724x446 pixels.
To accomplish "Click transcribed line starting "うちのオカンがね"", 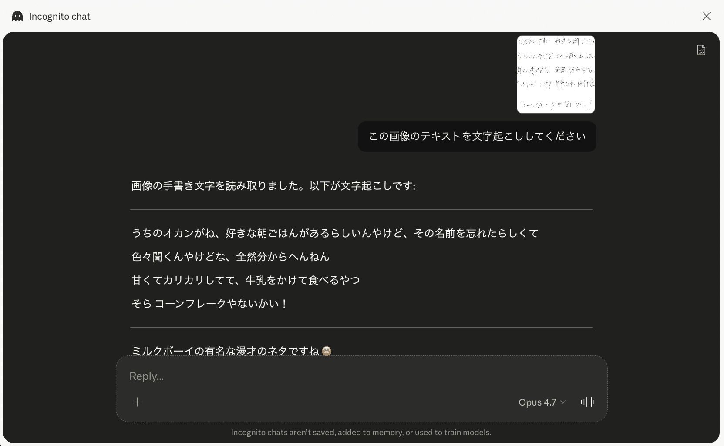I will coord(335,233).
